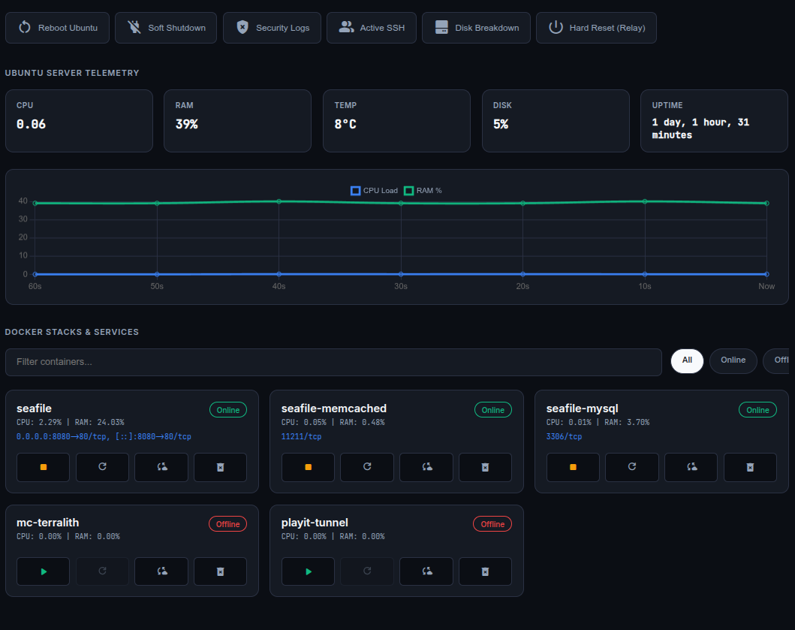Restart the seafile-memcached container

pyautogui.click(x=367, y=467)
